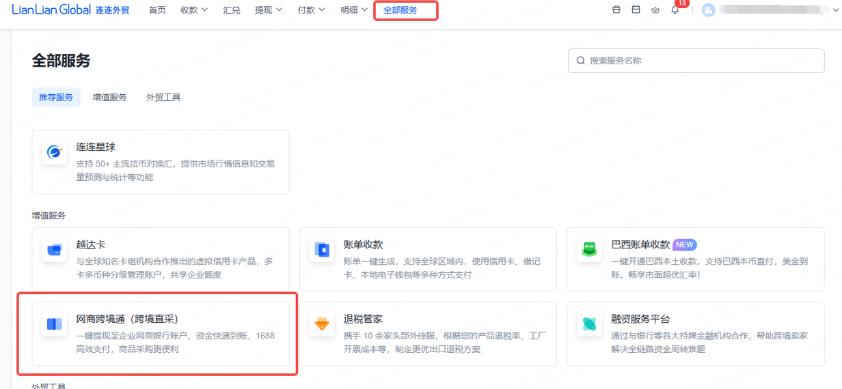Open the 退税管家 service title
This screenshot has height=389, width=842.
363,319
